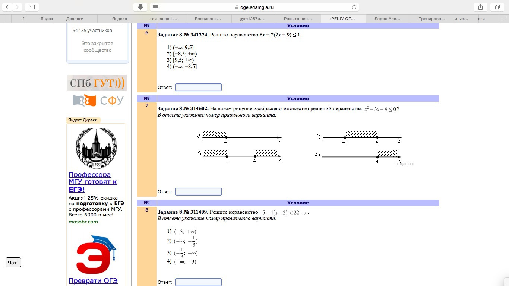Reload the page with the refresh icon

coord(354,7)
